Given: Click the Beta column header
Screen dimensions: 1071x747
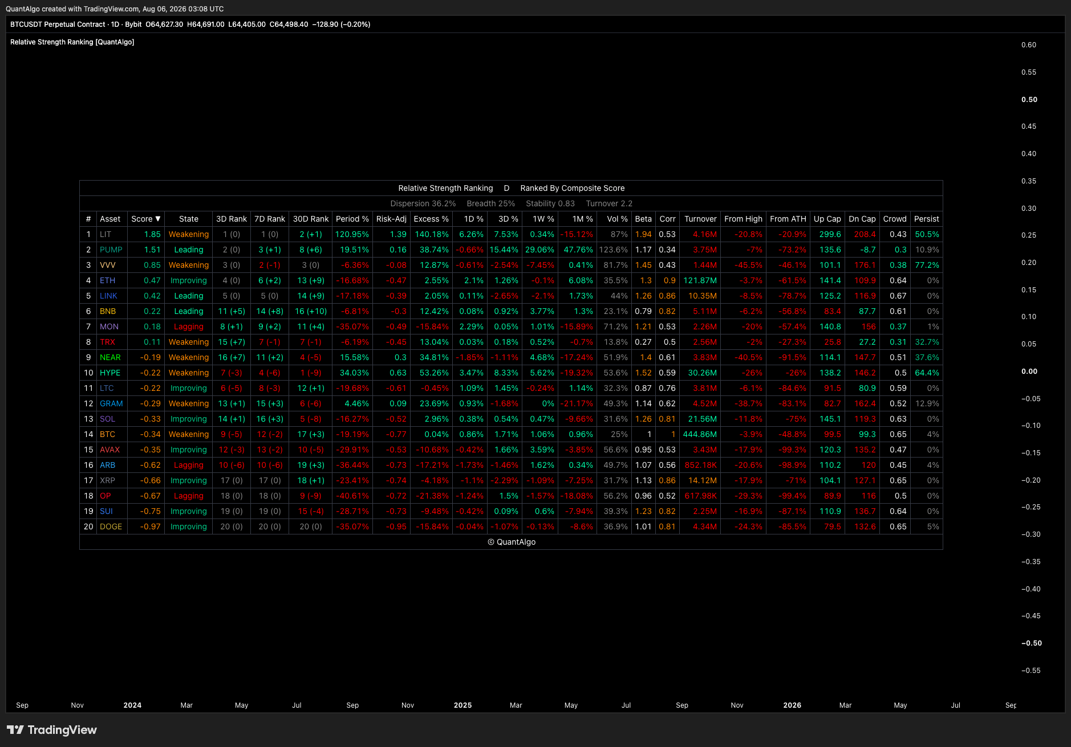Looking at the screenshot, I should point(643,219).
